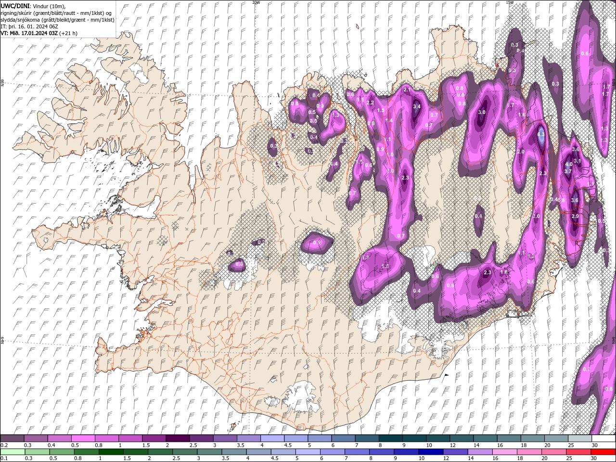Click the 3.1 precipitation value on the map
The height and width of the screenshot is (462, 616).
click(577, 161)
